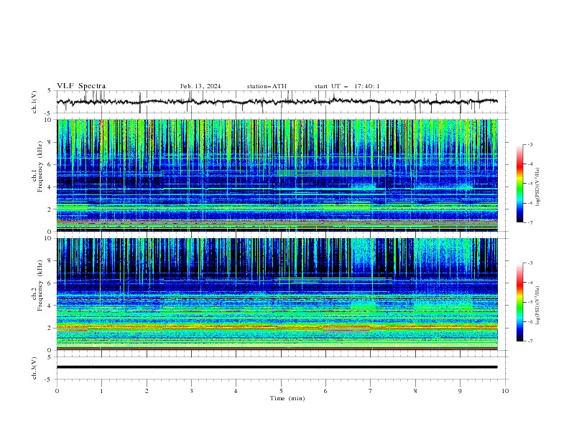Viewport: 569px width, 439px height.
Task: Click time axis tick label "10"
Action: click(x=505, y=391)
